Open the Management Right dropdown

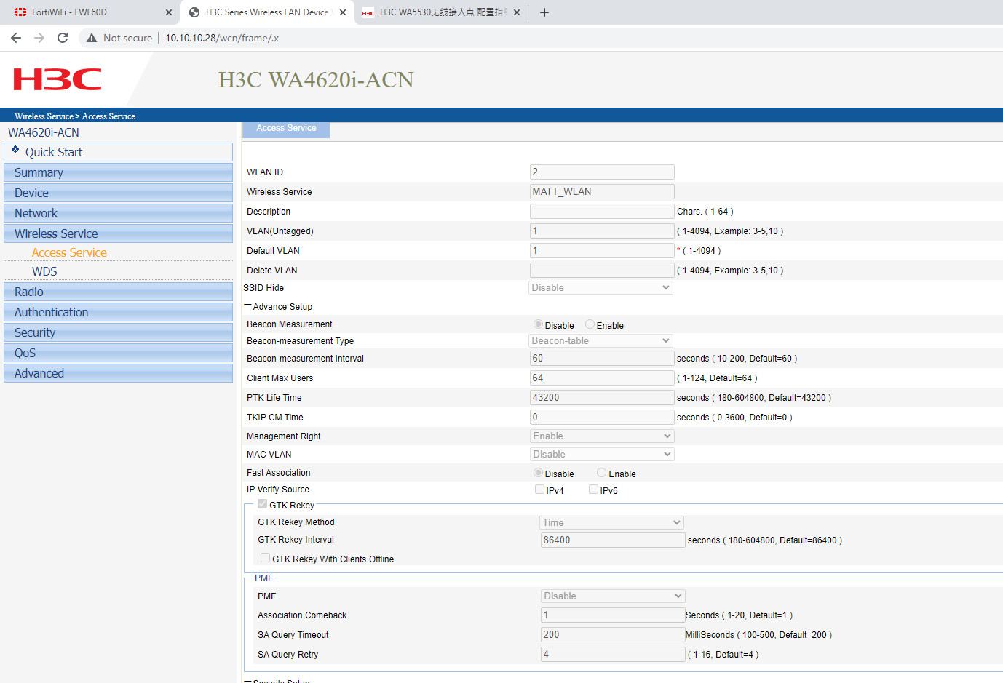tap(601, 436)
